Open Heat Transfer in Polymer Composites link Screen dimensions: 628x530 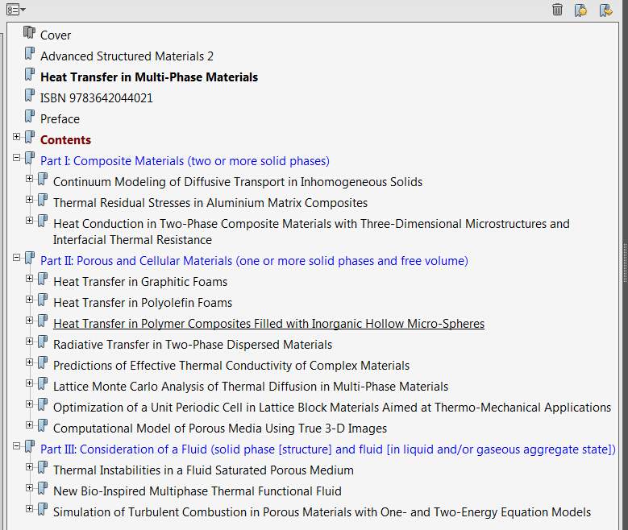point(268,324)
